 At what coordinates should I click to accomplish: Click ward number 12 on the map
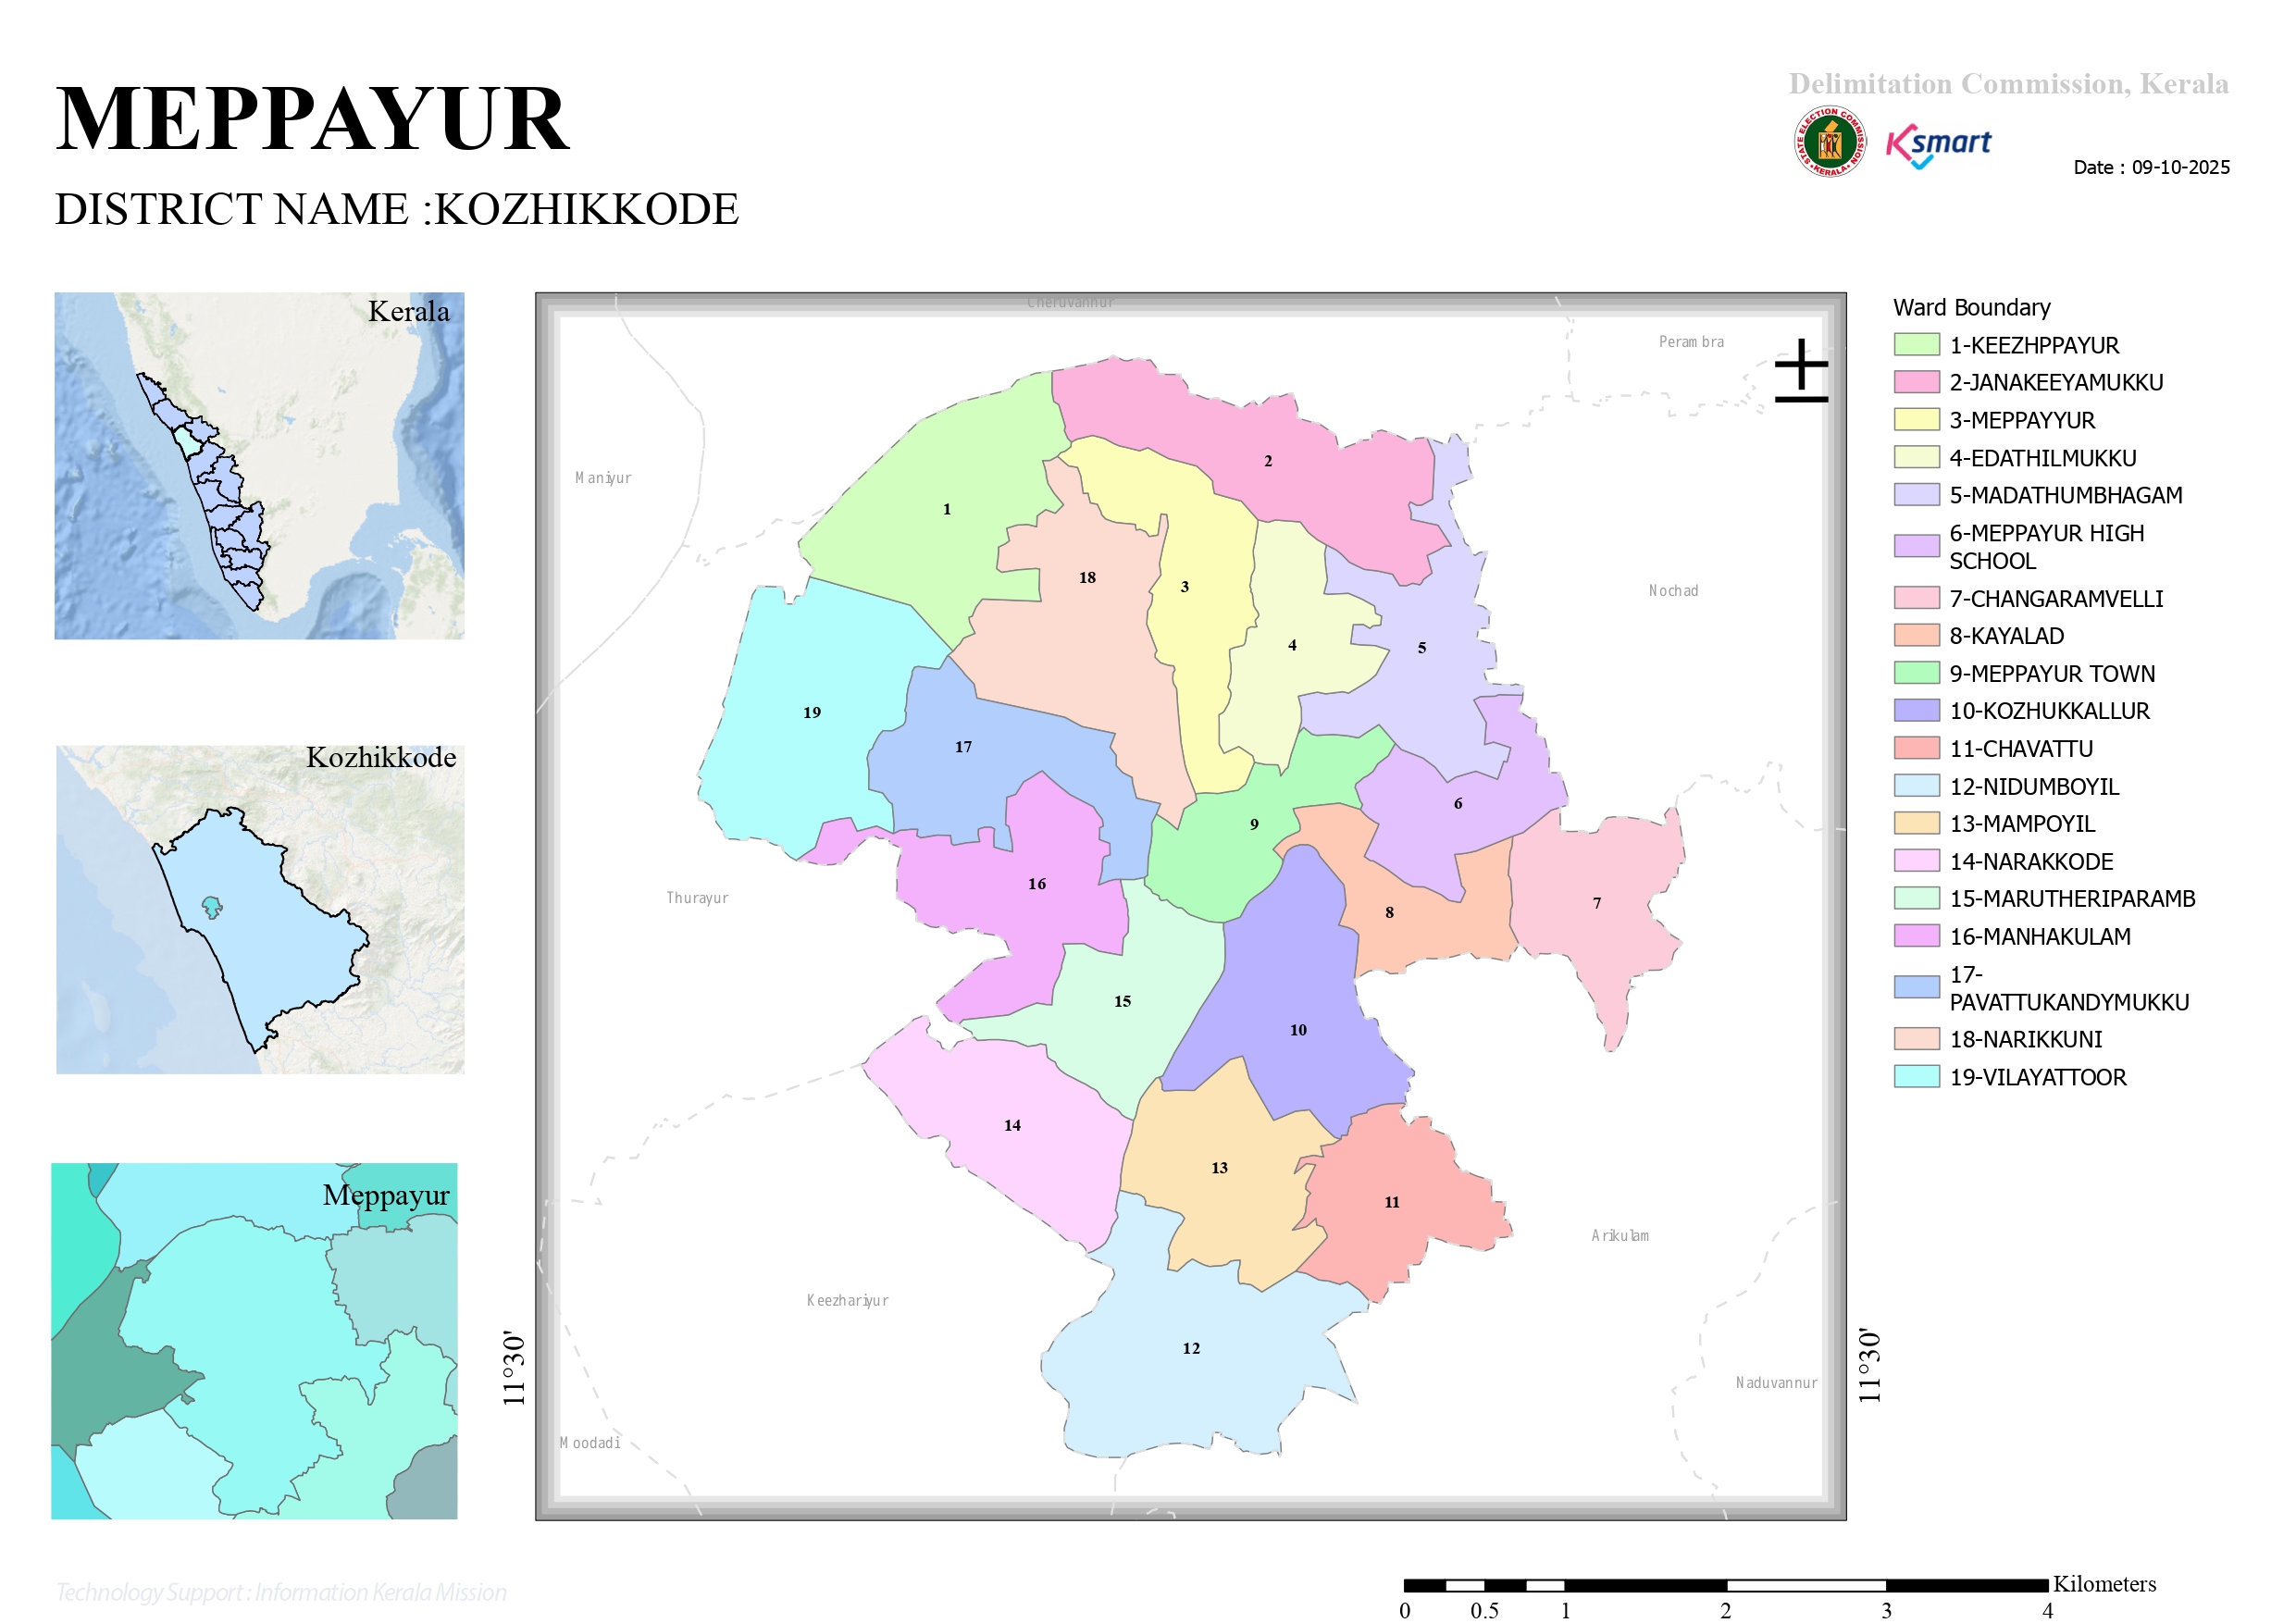1191,1349
